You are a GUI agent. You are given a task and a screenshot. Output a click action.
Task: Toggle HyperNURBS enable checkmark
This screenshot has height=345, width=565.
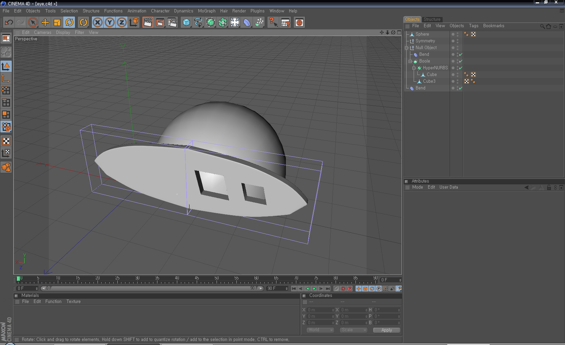click(x=461, y=68)
